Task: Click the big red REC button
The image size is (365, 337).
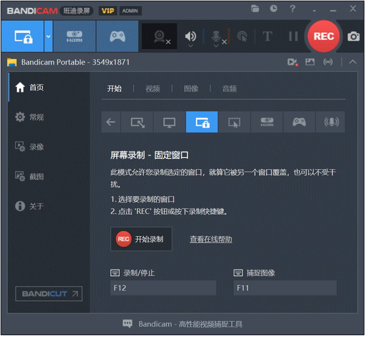Action: click(x=324, y=36)
